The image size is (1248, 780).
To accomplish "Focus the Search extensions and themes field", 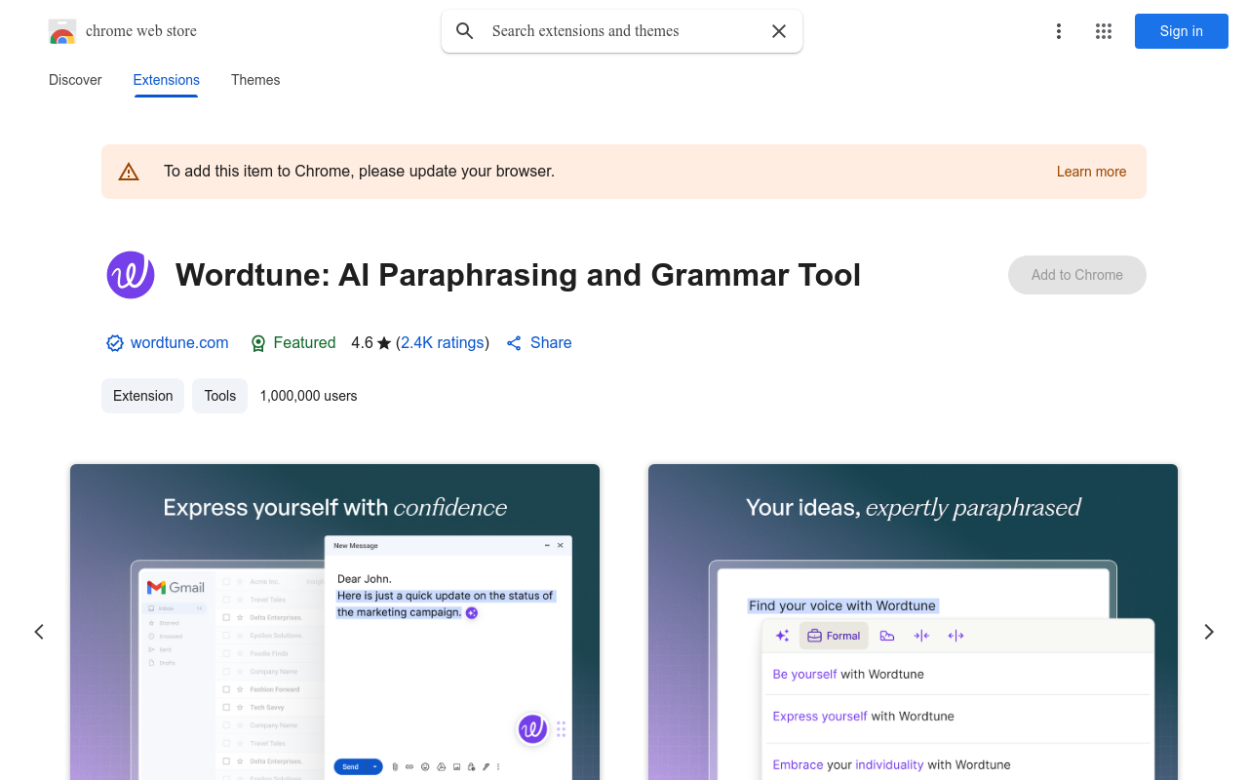I will (x=622, y=31).
